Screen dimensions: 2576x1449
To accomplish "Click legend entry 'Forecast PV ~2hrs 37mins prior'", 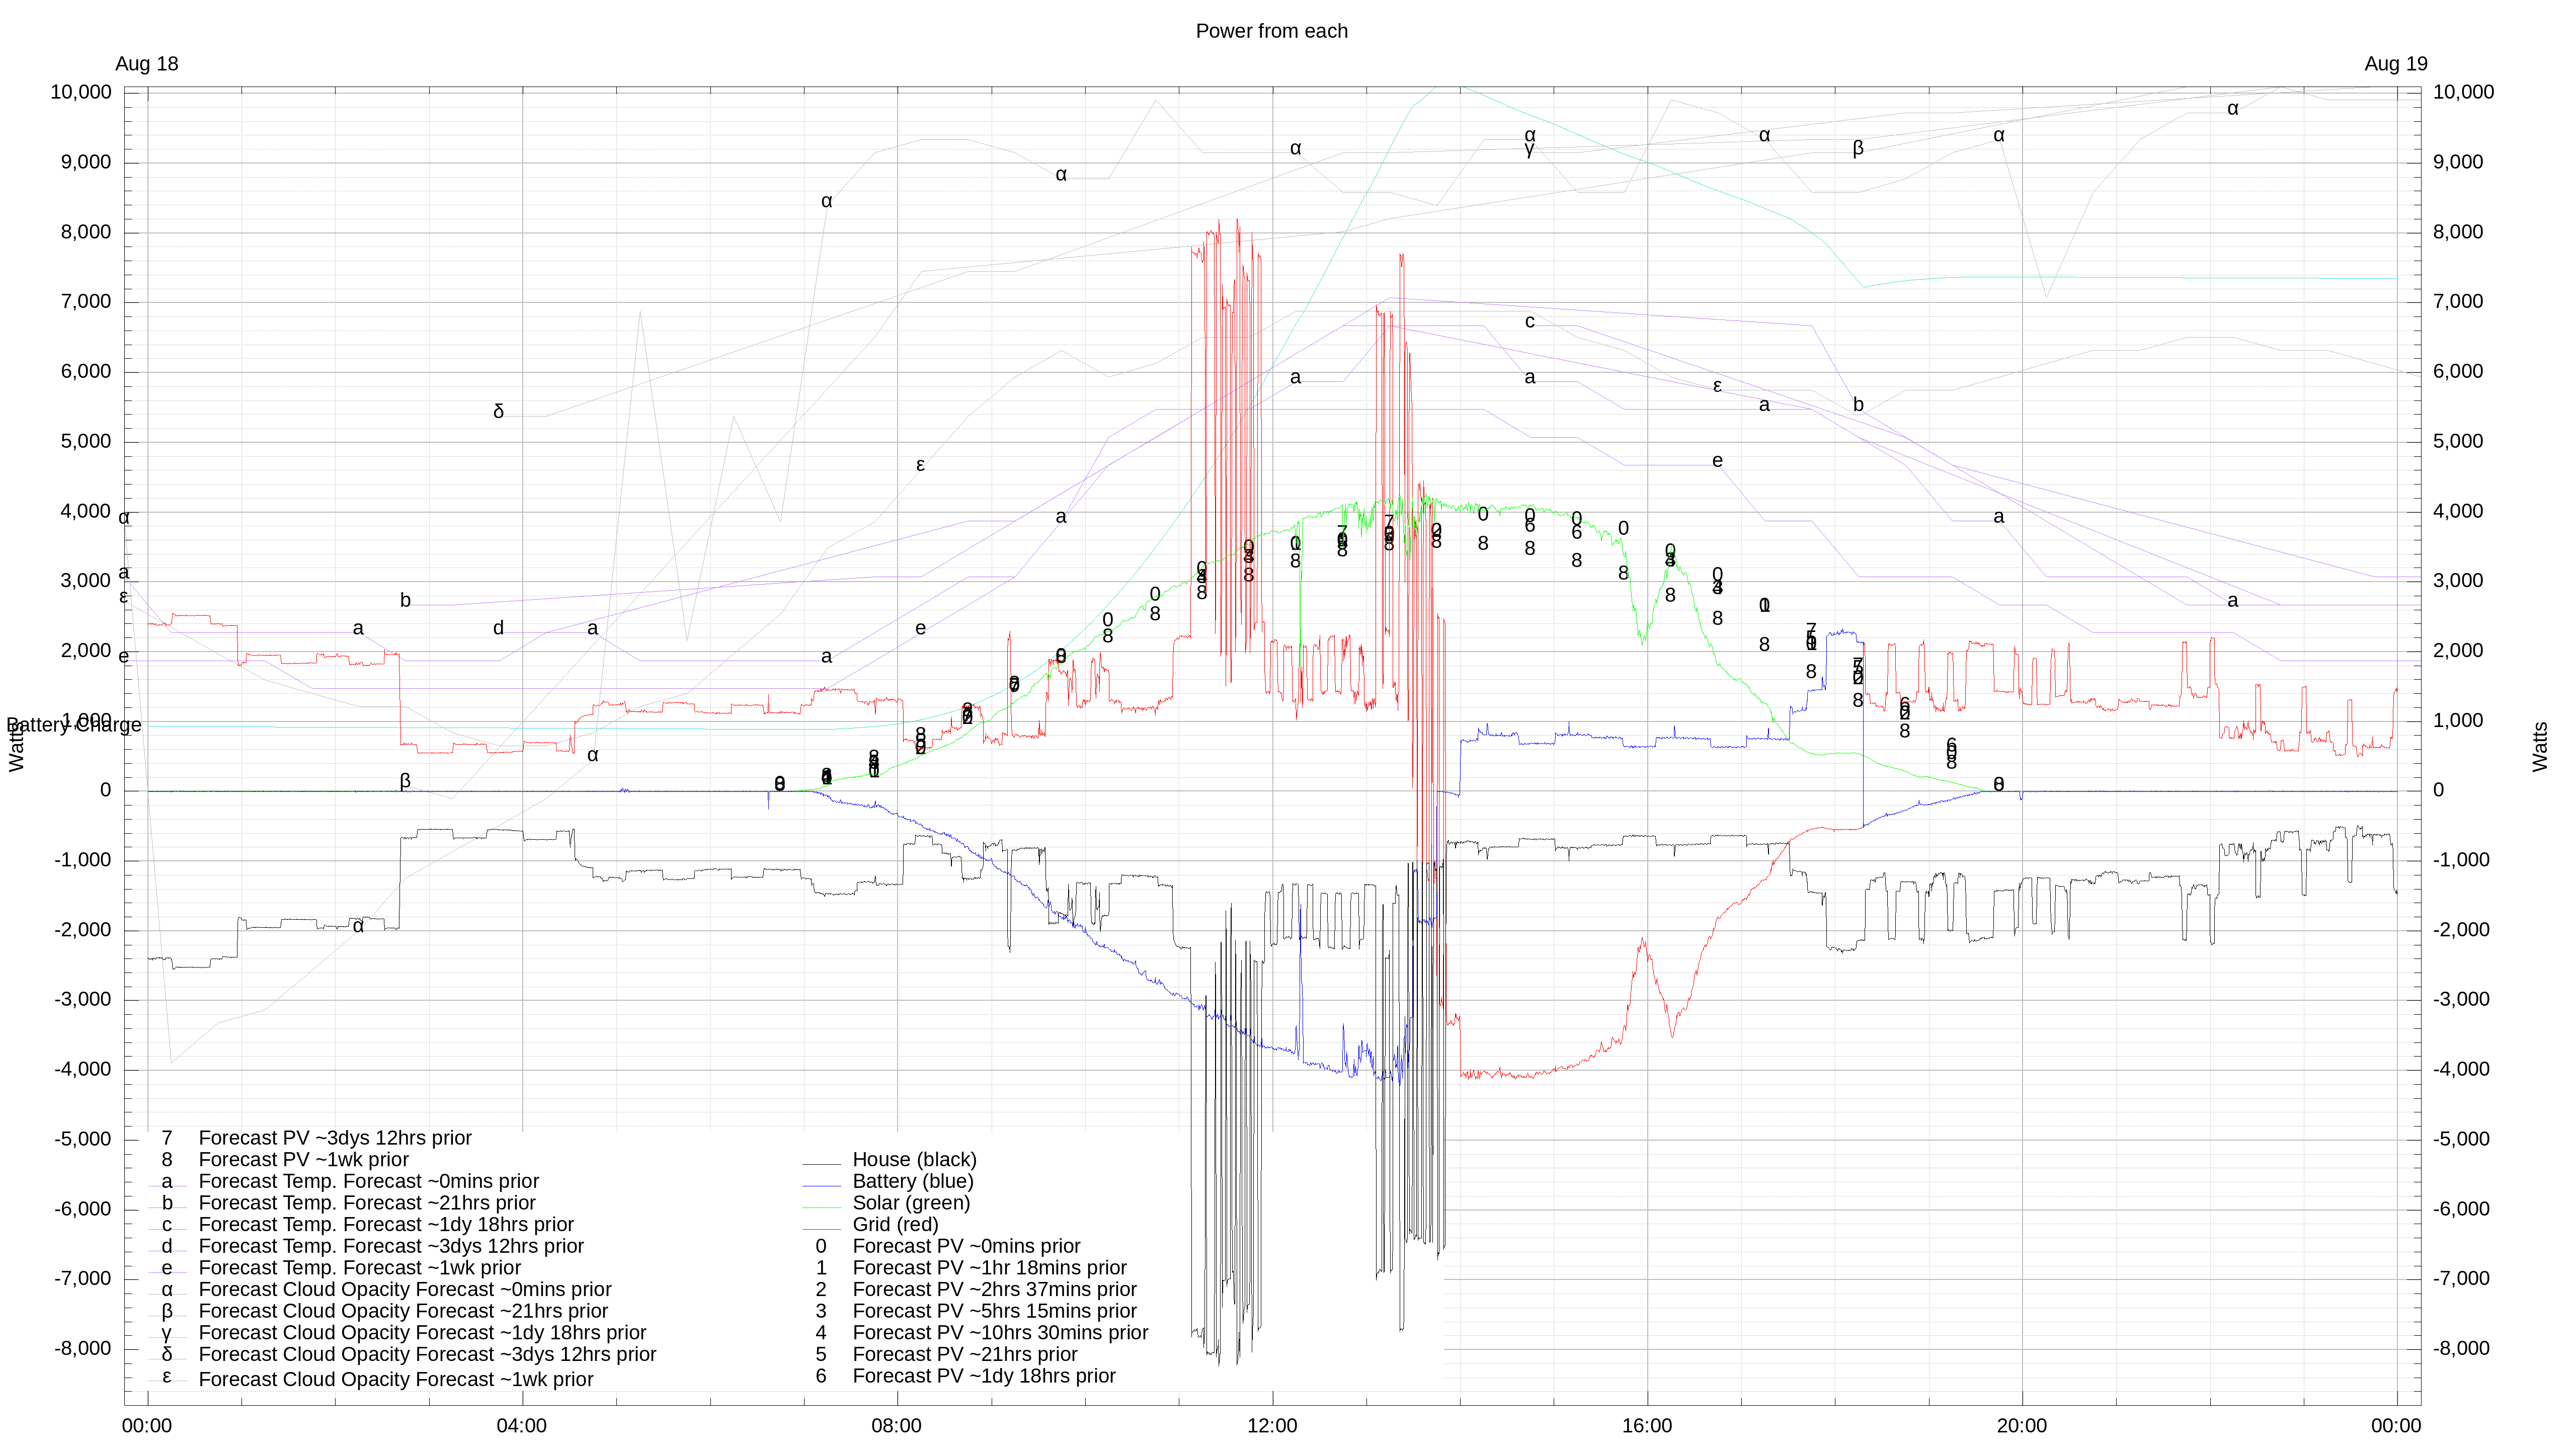I will point(994,1289).
